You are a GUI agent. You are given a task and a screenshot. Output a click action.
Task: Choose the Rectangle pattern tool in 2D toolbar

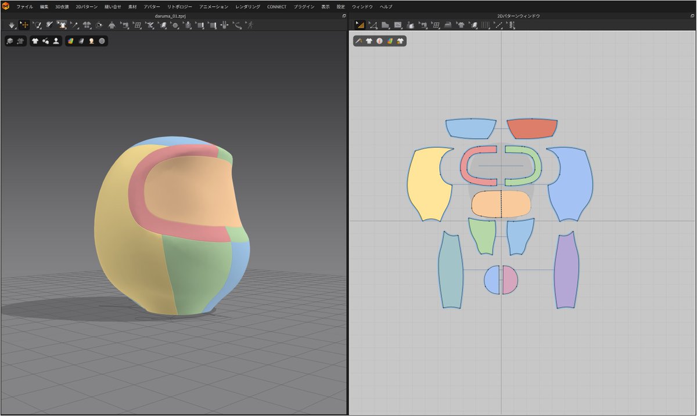pos(398,25)
